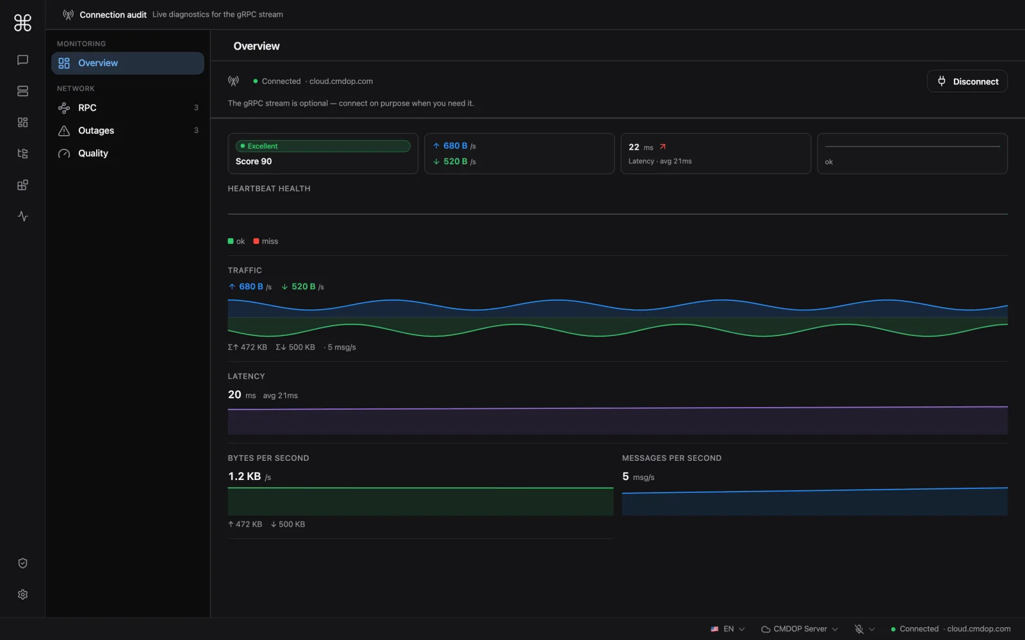This screenshot has height=640, width=1025.
Task: Click the cloud icon next to CMDOP Server
Action: click(x=766, y=629)
